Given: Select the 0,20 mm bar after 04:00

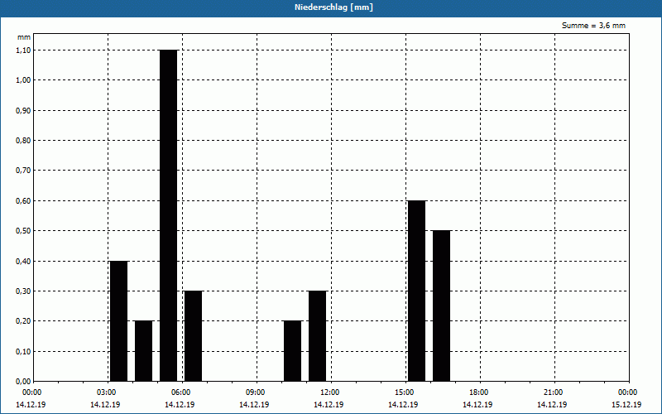Looking at the screenshot, I should pos(143,351).
